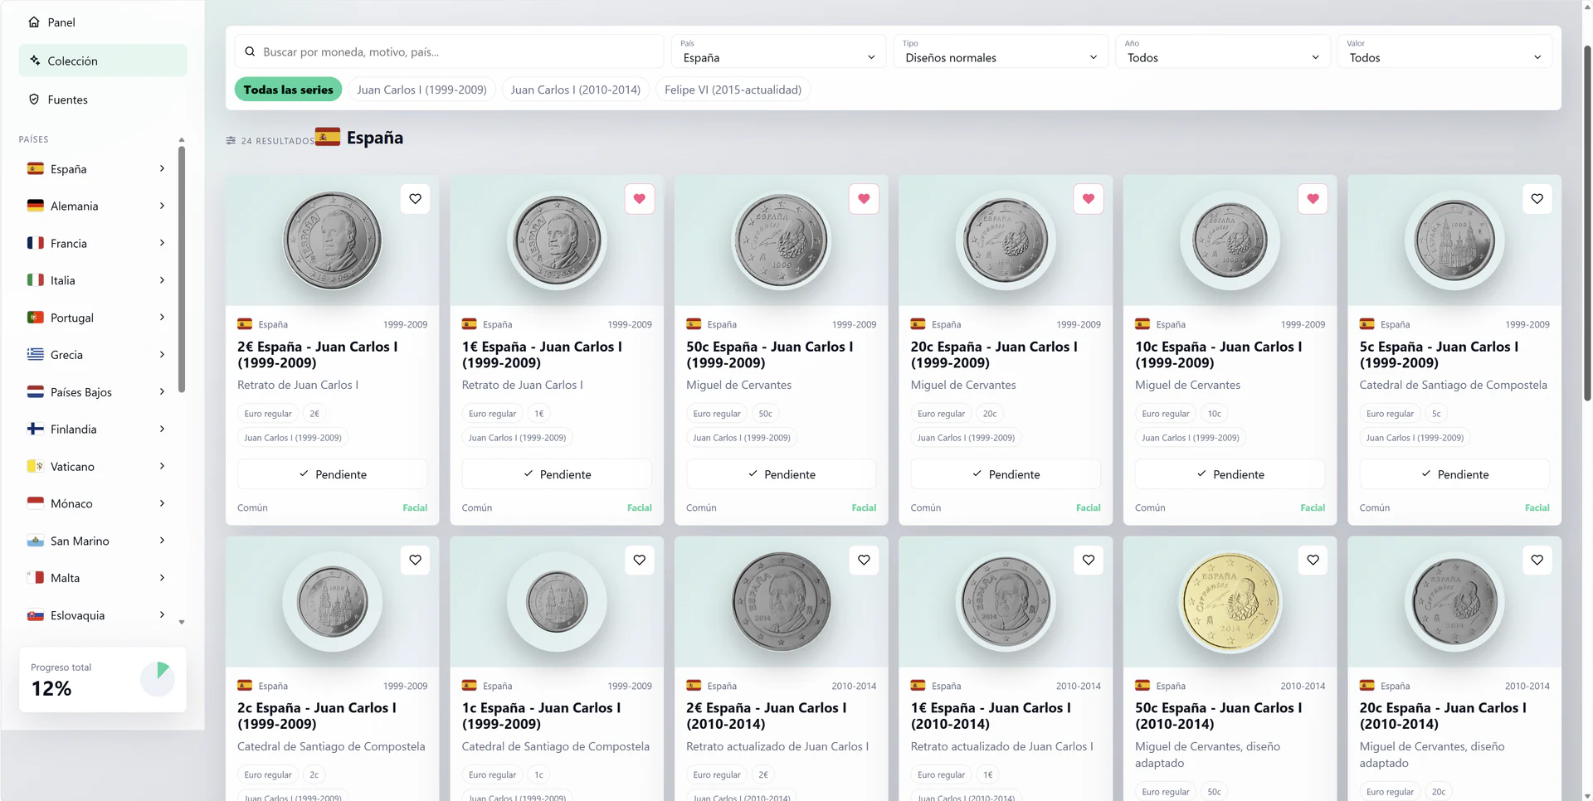The height and width of the screenshot is (801, 1593).
Task: Open the País dropdown
Action: pyautogui.click(x=778, y=51)
